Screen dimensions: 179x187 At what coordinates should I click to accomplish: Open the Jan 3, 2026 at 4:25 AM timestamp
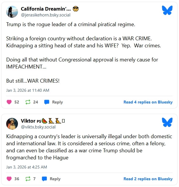(x=26, y=167)
